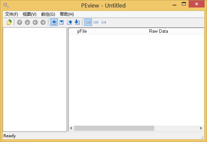
Task: Minimize the PEview window
Action: point(175,4)
